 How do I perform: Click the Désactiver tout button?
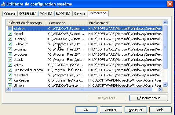tap(148, 98)
